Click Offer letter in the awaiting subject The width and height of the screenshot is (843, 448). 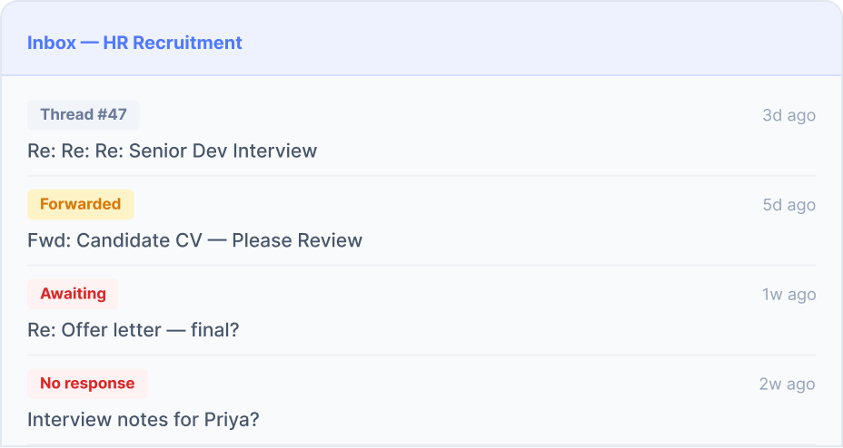112,330
